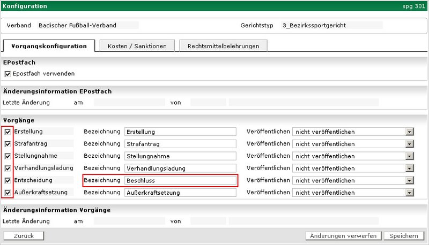Uncheck the Erstellung checkbox
The height and width of the screenshot is (245, 429).
tap(8, 132)
